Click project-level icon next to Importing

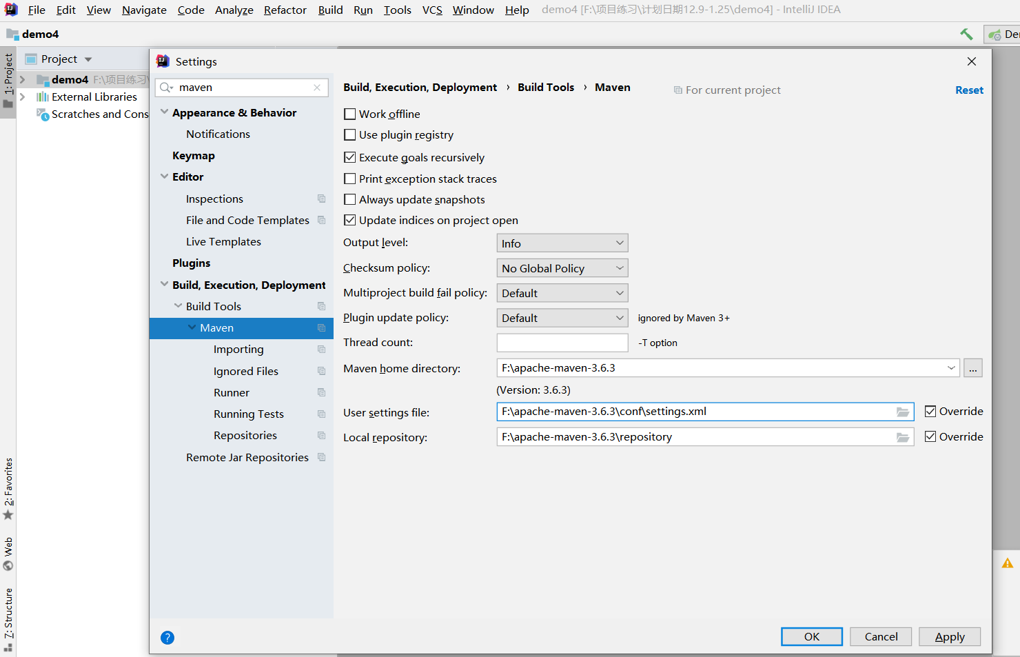[x=321, y=350]
